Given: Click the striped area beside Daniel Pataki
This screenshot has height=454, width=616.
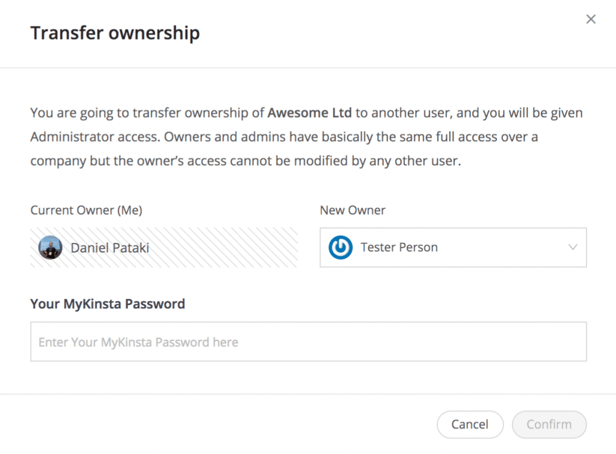Looking at the screenshot, I should pyautogui.click(x=229, y=247).
